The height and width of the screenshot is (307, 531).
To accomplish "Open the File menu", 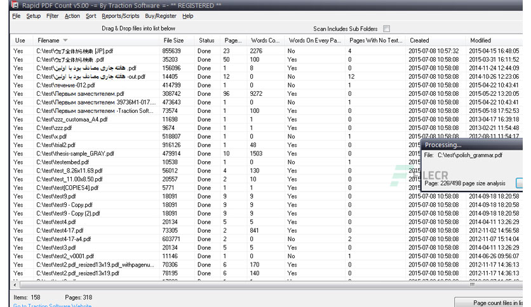I will (17, 16).
